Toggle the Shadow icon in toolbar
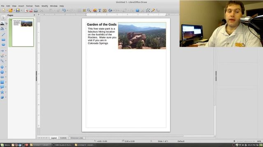 coord(137,11)
